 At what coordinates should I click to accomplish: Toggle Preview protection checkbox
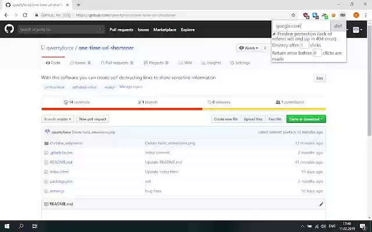(274, 34)
